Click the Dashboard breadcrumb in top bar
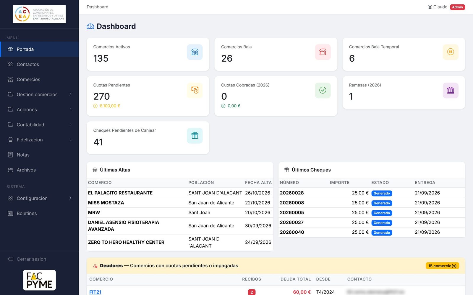 click(98, 7)
